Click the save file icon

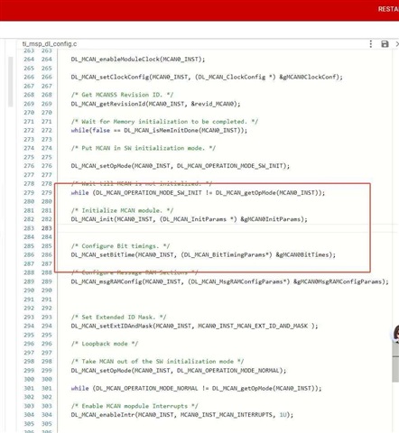pos(385,44)
